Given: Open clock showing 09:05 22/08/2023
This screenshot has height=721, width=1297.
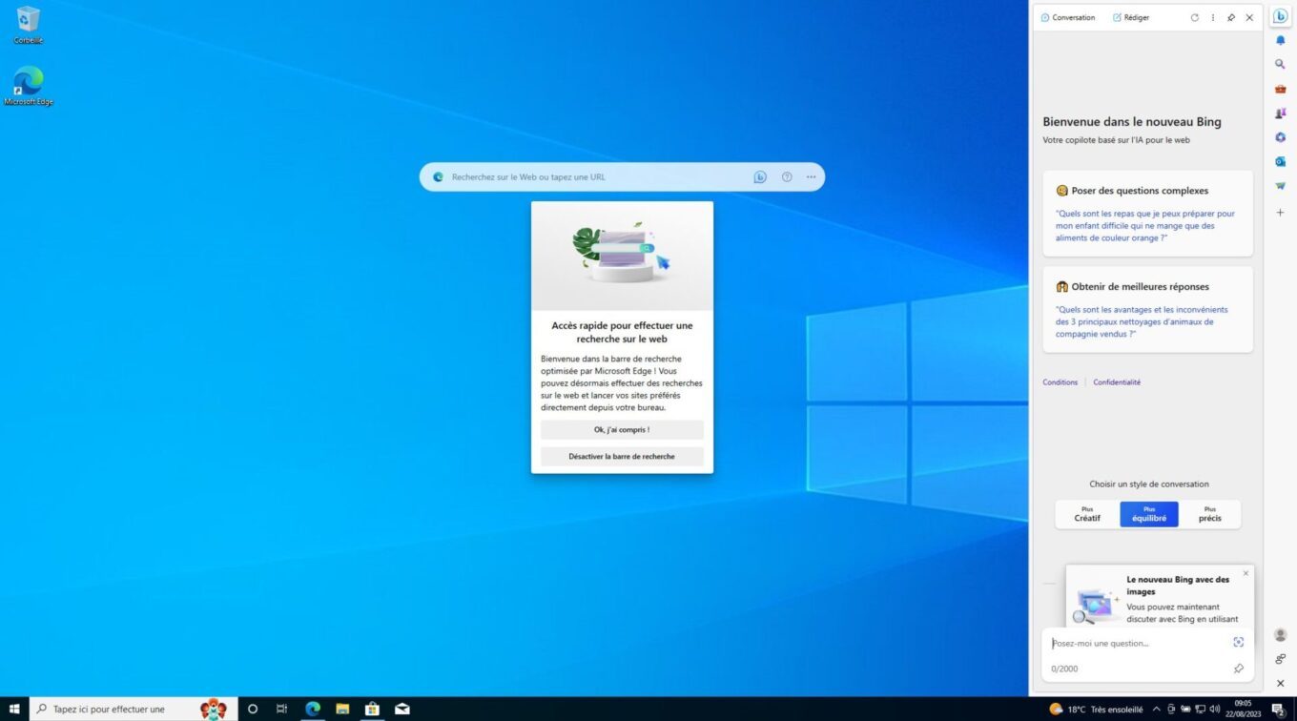Looking at the screenshot, I should (x=1243, y=709).
